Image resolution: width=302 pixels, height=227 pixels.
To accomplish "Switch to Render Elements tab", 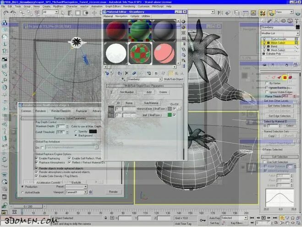I will click(61, 111).
